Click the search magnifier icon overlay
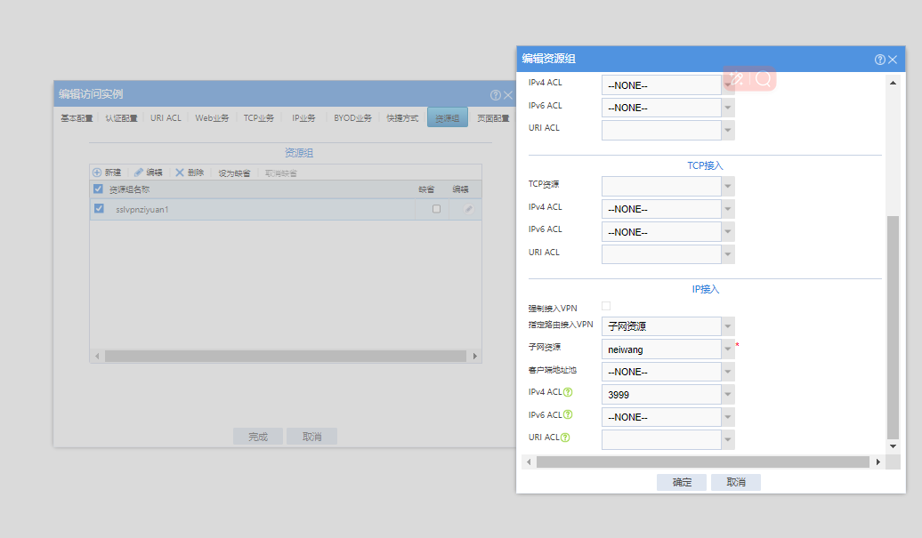The height and width of the screenshot is (538, 922). (x=763, y=79)
